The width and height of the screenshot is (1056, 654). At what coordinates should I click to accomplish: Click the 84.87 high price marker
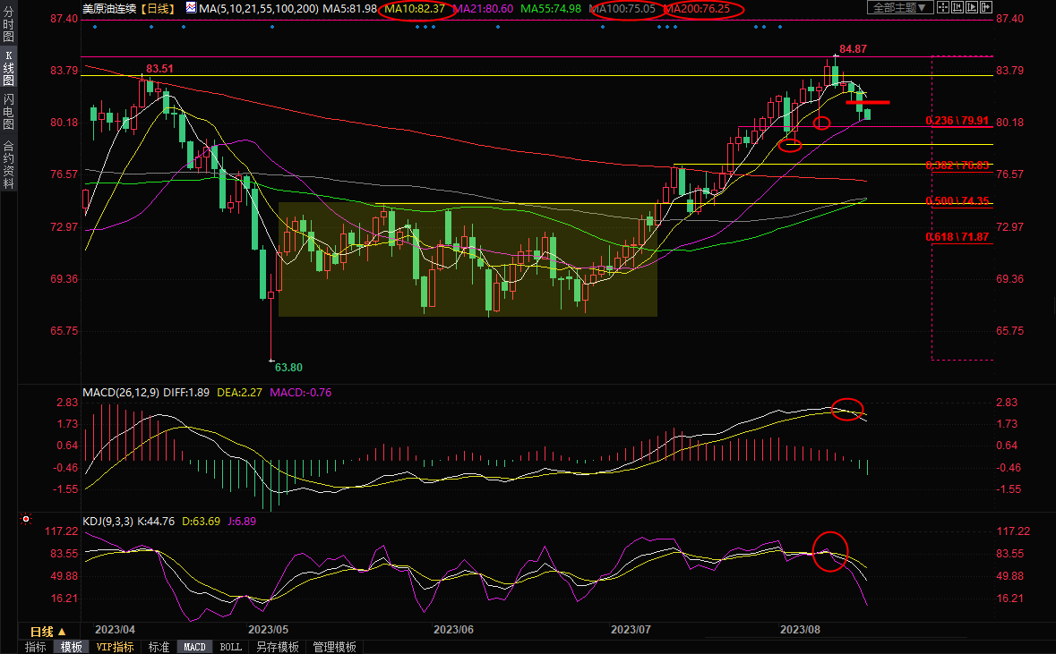pos(853,48)
